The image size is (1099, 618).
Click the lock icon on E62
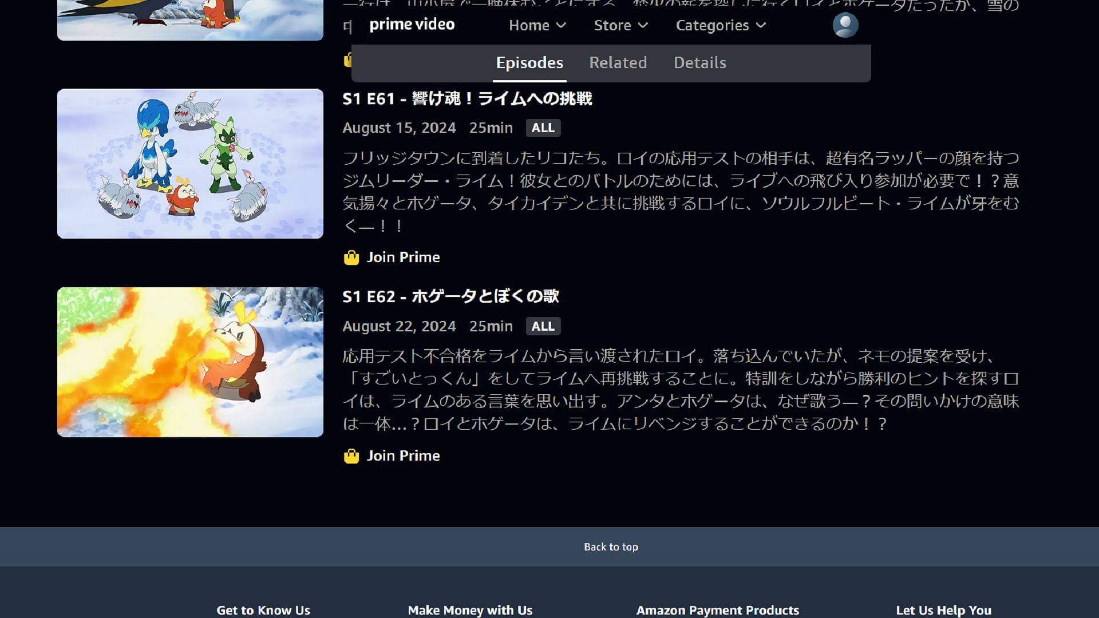tap(351, 455)
